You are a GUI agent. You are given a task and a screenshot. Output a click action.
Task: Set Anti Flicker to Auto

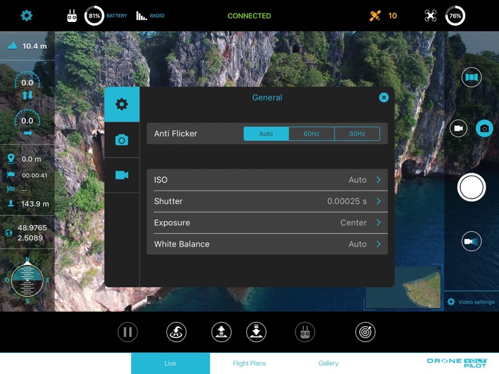(266, 134)
